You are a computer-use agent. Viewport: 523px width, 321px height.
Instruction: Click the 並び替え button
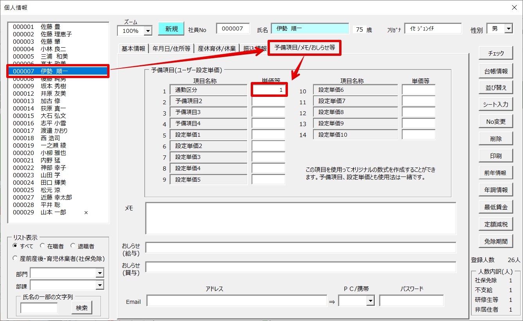pos(496,88)
